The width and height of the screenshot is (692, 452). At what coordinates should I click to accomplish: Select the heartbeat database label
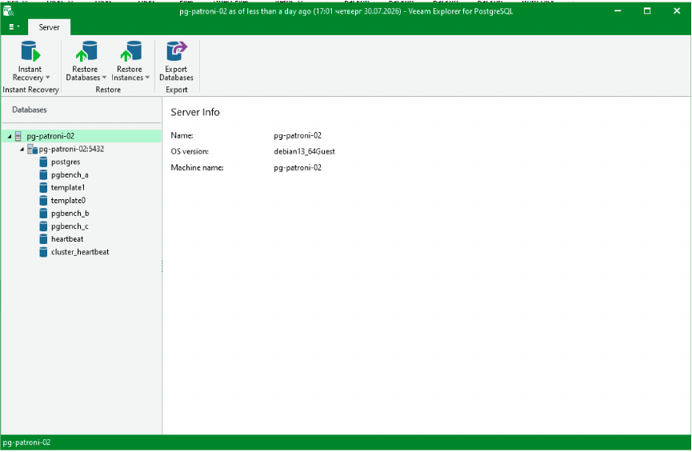[x=67, y=239]
